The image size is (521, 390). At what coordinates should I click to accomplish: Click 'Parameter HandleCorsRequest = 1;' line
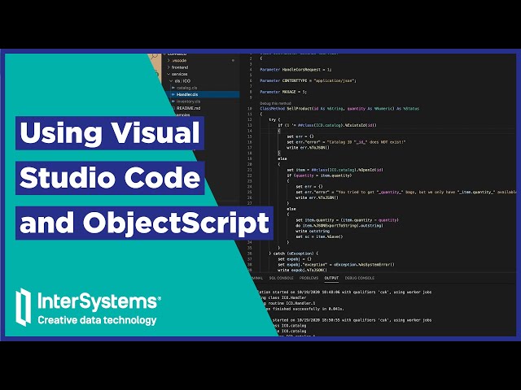tap(296, 70)
